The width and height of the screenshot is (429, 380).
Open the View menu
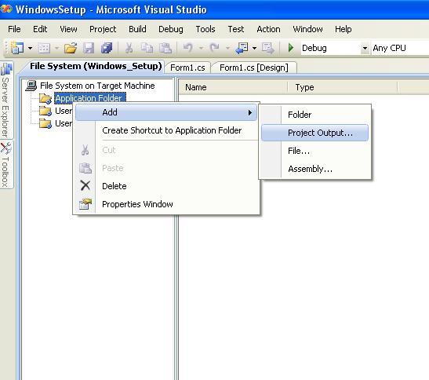click(x=68, y=29)
